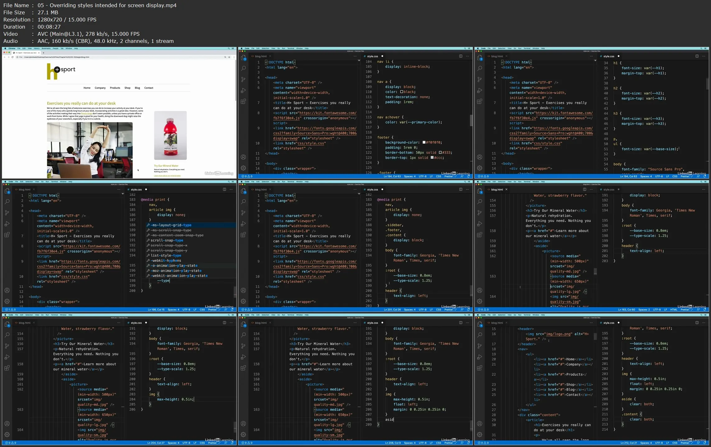
Task: Open Extensions in the Ln 201, Col 26 frame
Action: [x=243, y=235]
